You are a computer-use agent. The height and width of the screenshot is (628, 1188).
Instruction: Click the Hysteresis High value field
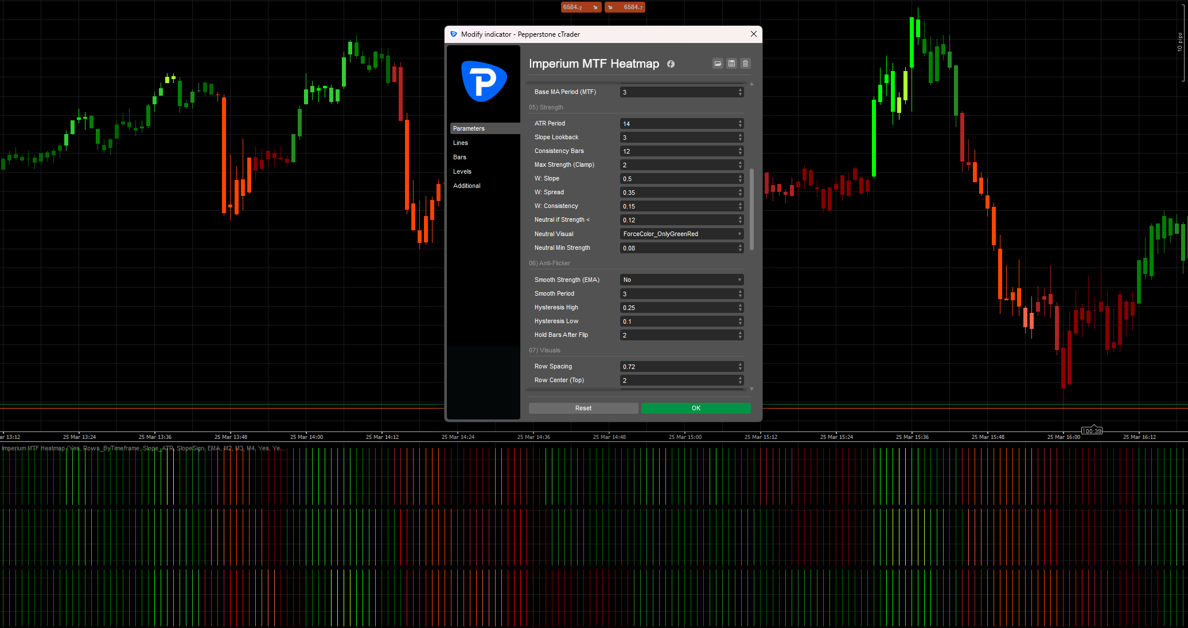pyautogui.click(x=677, y=308)
